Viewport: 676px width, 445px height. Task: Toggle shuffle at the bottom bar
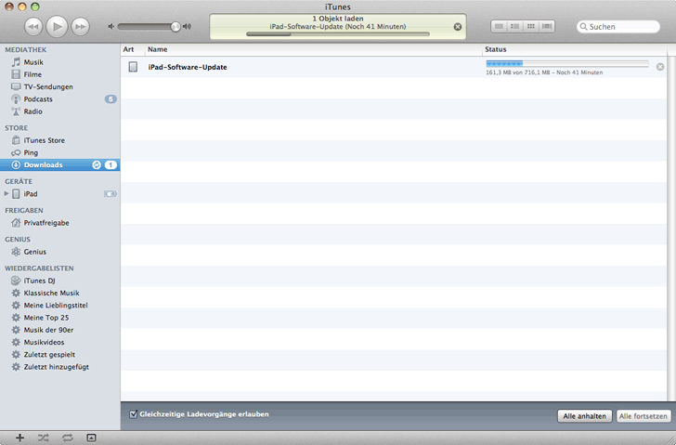pos(43,438)
